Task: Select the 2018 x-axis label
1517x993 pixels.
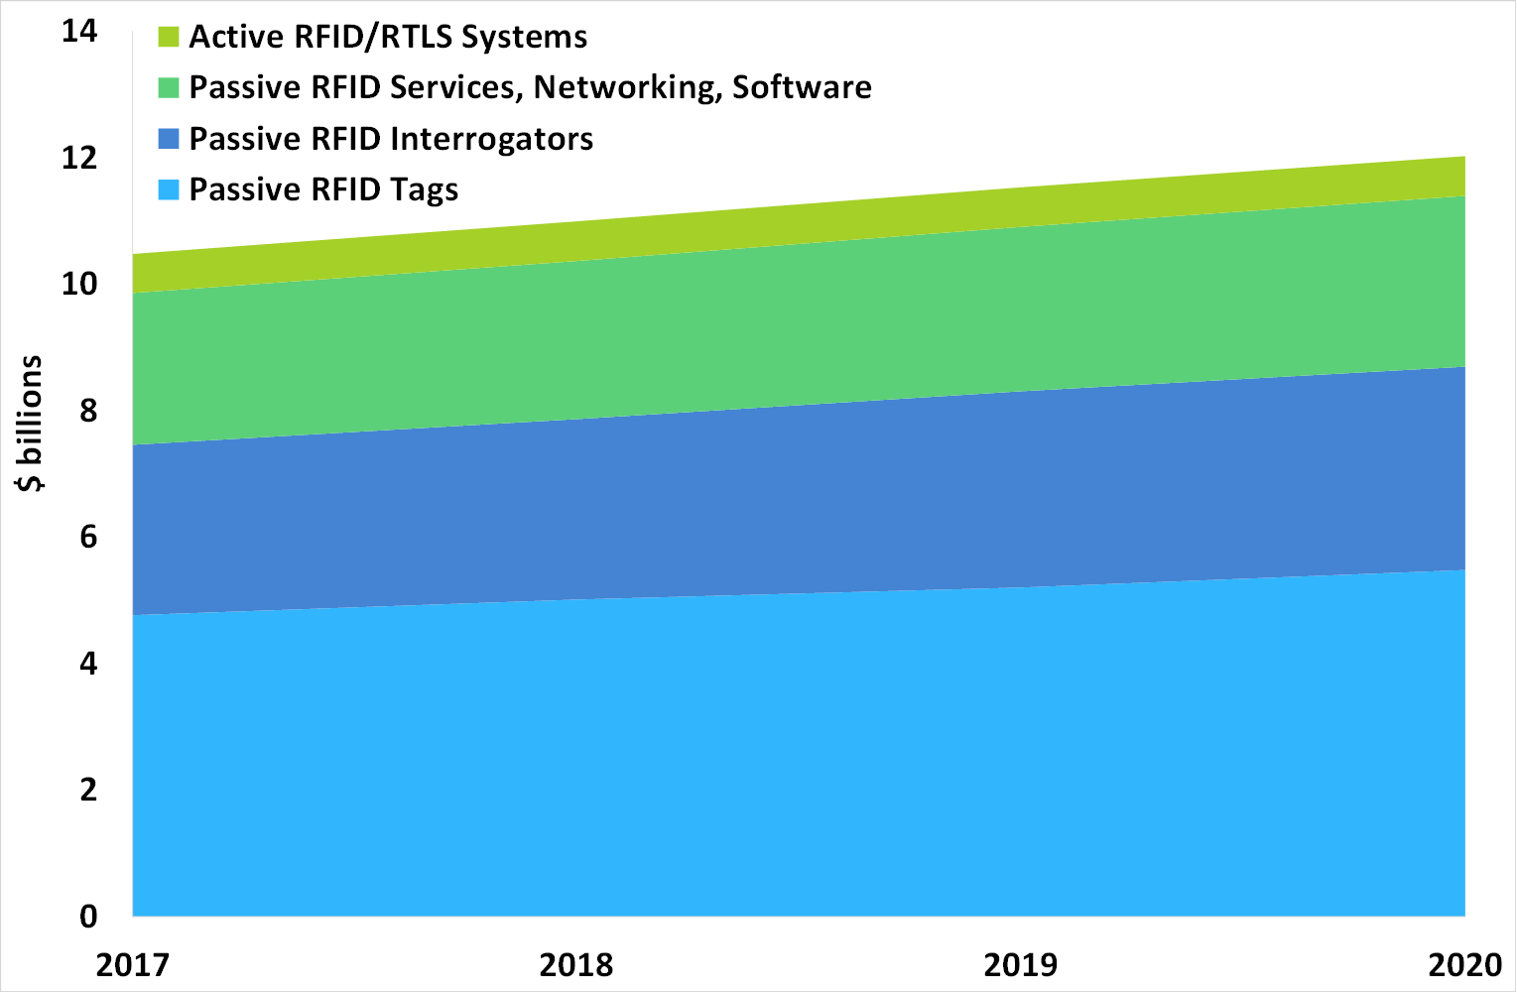Action: [576, 964]
